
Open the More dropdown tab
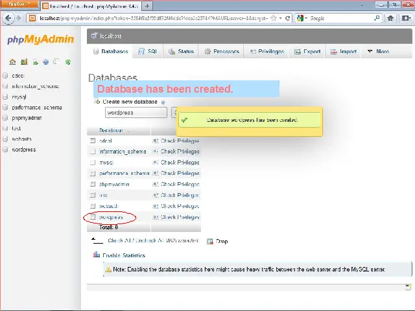[379, 51]
